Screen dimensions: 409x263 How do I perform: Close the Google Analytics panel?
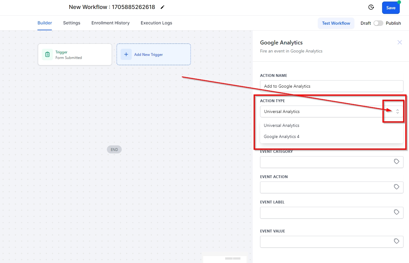399,42
